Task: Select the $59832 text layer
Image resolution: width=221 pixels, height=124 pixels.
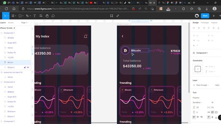Action: [x=11, y=92]
